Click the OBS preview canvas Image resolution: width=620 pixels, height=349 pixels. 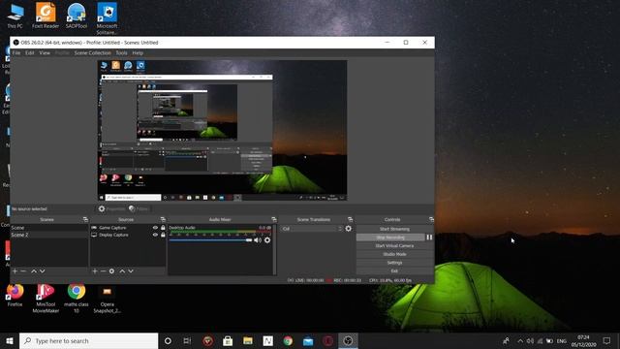point(222,130)
